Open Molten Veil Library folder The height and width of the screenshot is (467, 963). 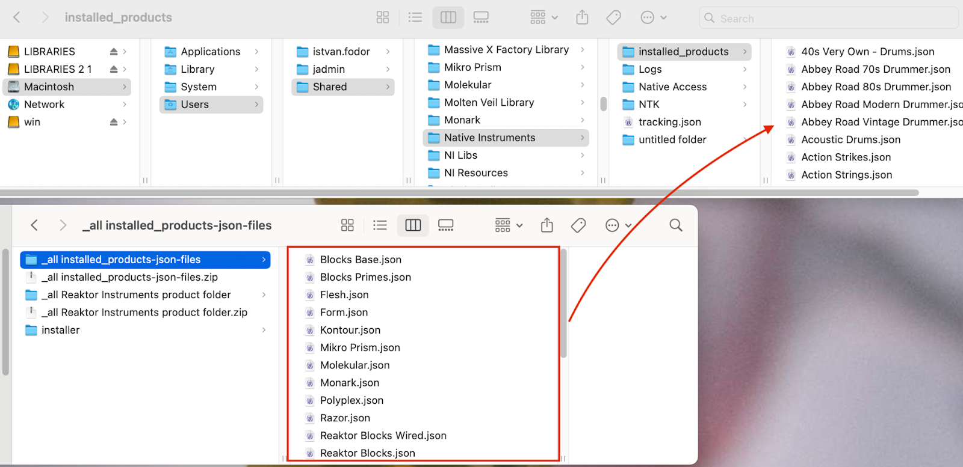[506, 102]
